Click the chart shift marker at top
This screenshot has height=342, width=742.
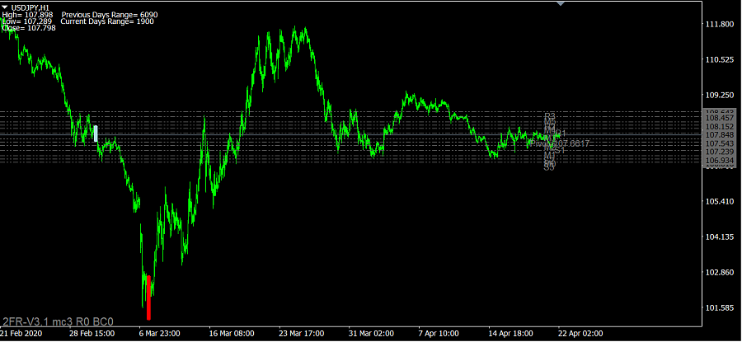pyautogui.click(x=561, y=3)
